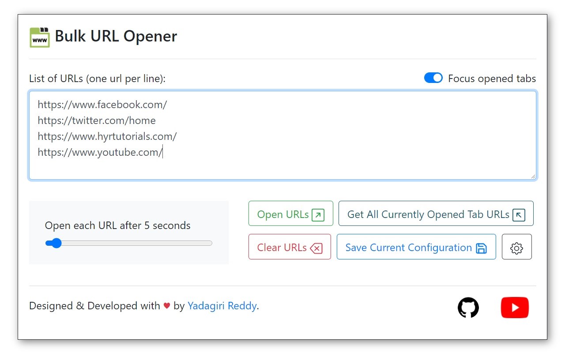The height and width of the screenshot is (353, 565).
Task: Open the settings gear icon button
Action: click(x=516, y=247)
